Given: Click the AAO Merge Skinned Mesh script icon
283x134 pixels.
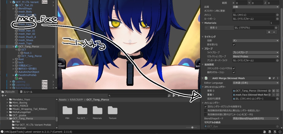Looking at the screenshot, I should tap(206, 78).
